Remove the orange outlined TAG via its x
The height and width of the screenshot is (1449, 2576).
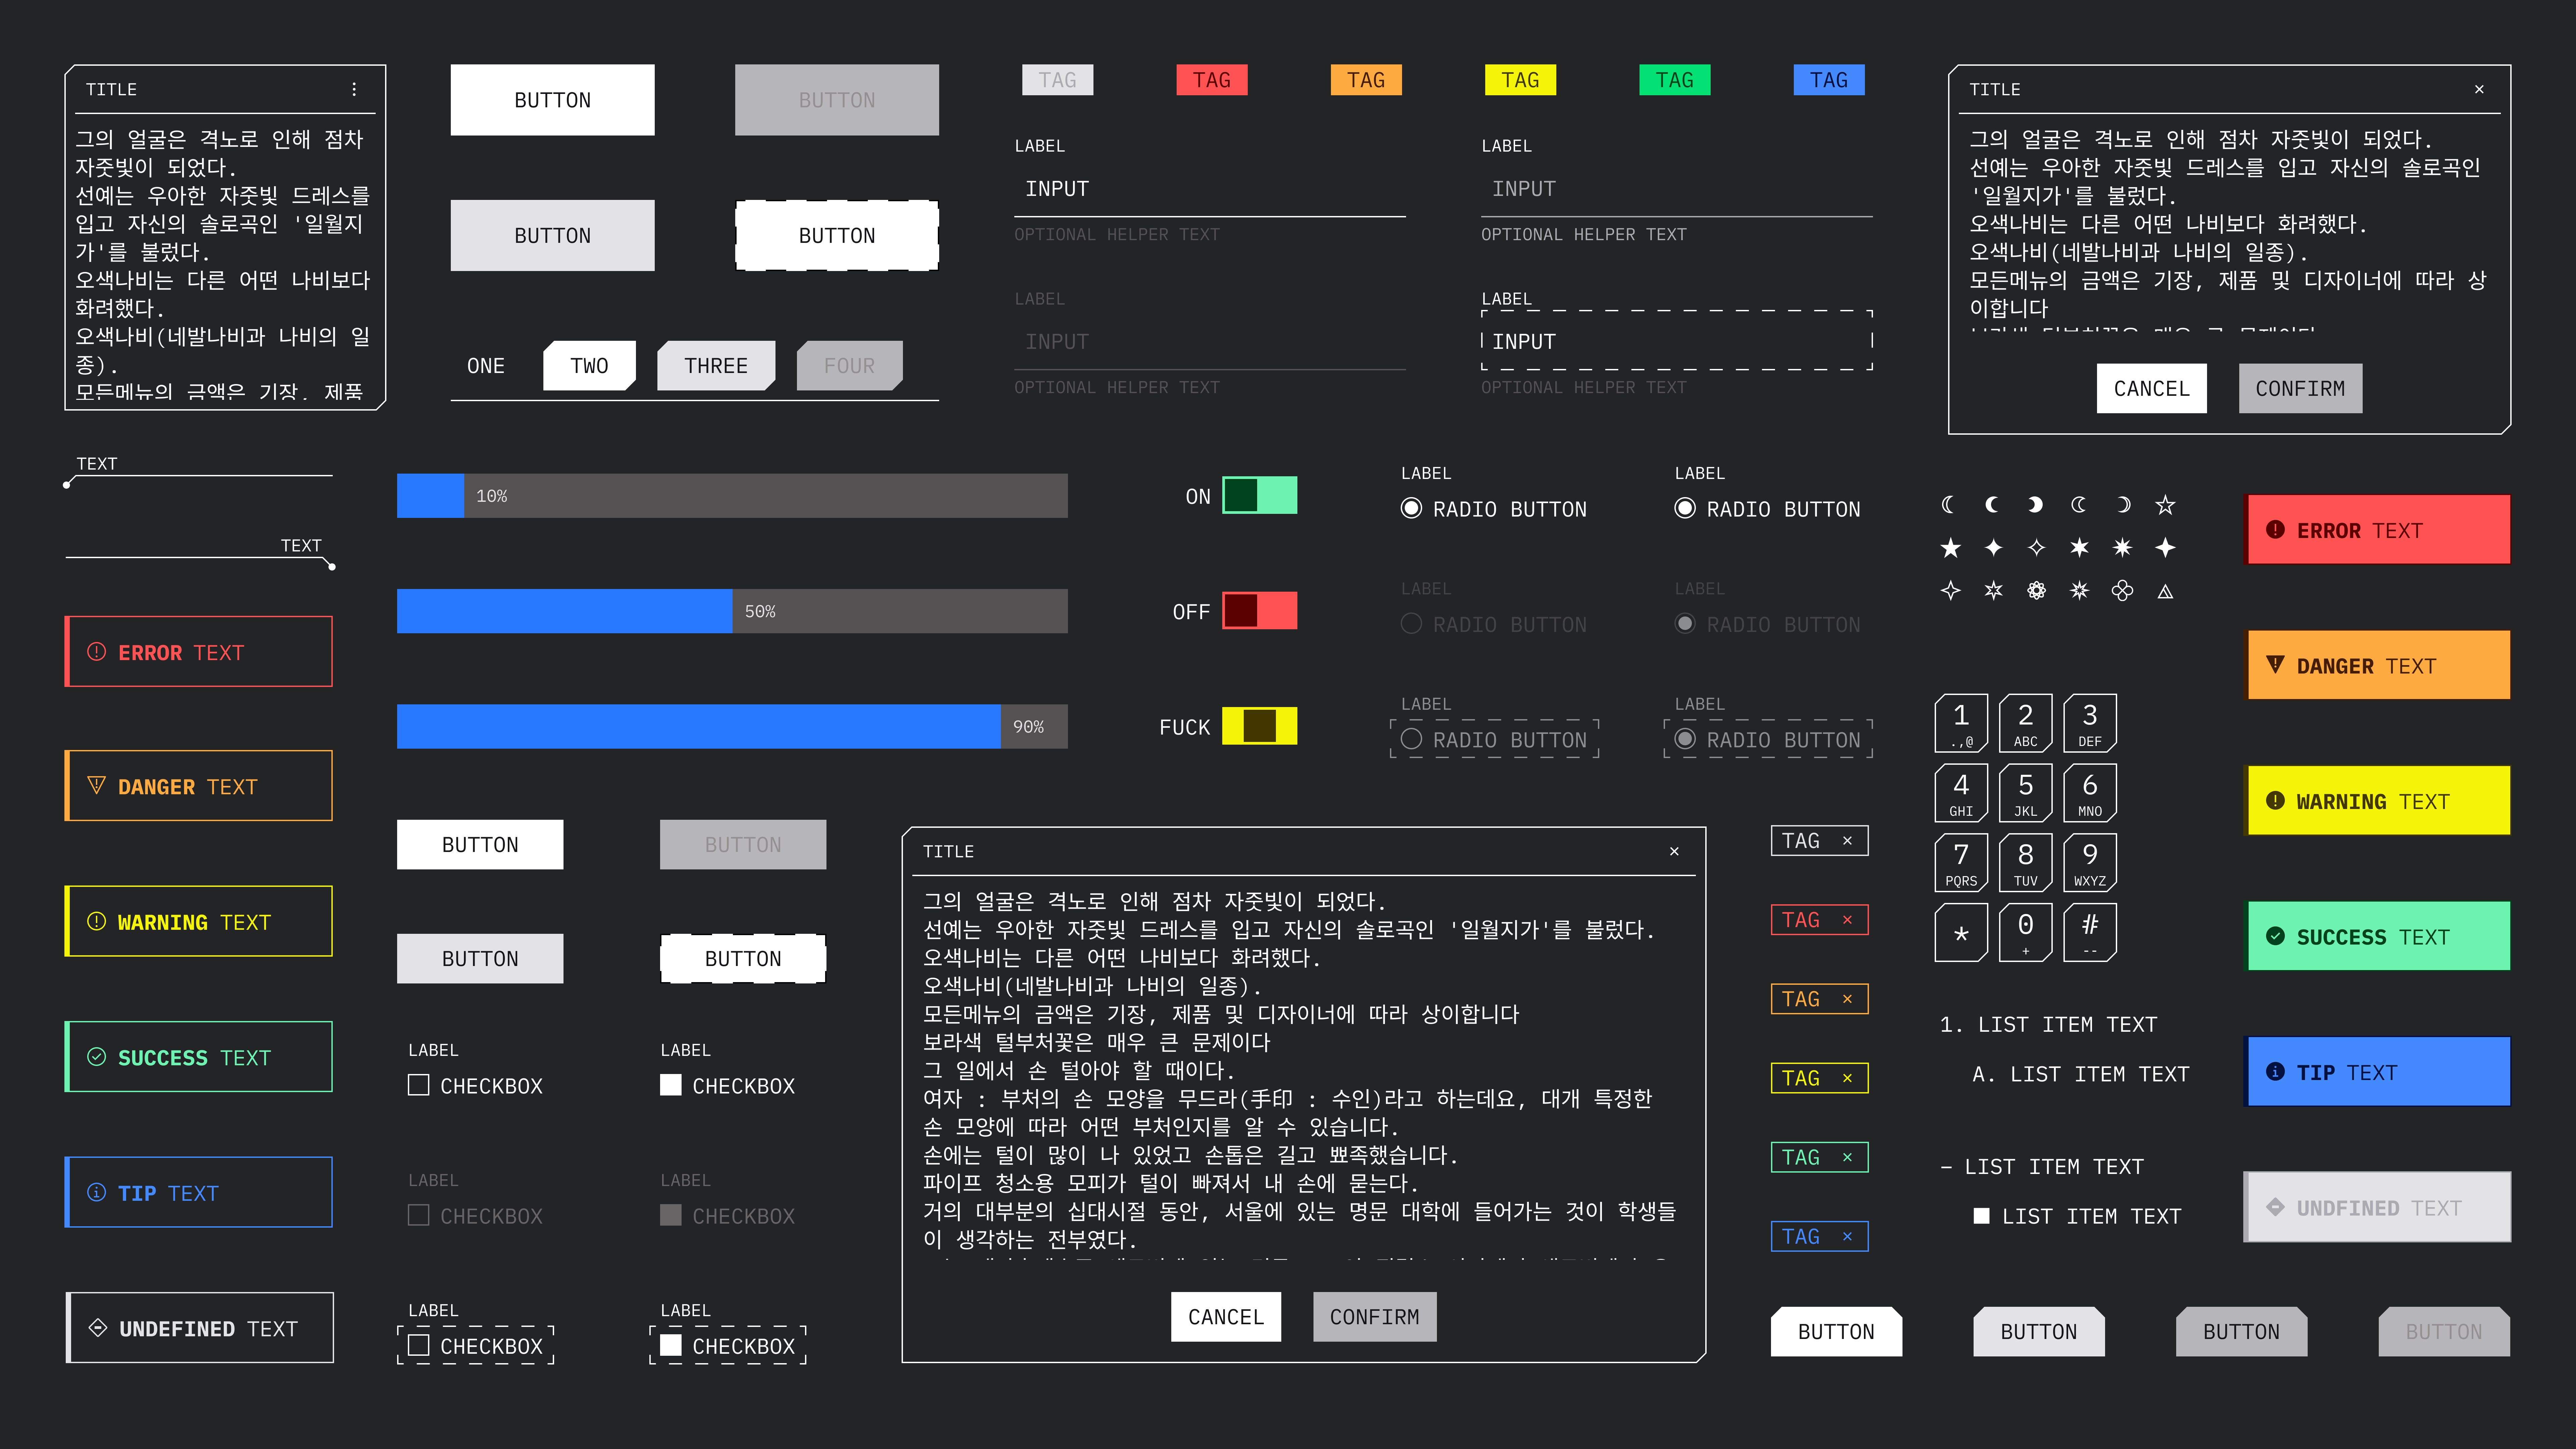pyautogui.click(x=1847, y=999)
